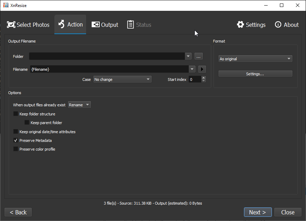306x221 pixels.
Task: Open Settings via the gear icon
Action: pos(240,24)
